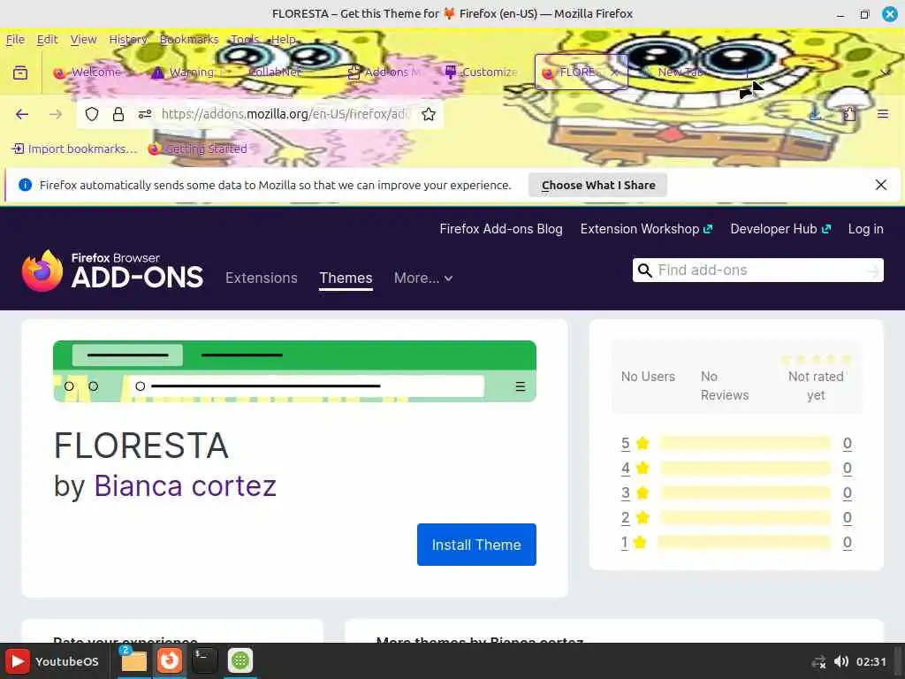Close the FLORESTA tab

point(615,72)
